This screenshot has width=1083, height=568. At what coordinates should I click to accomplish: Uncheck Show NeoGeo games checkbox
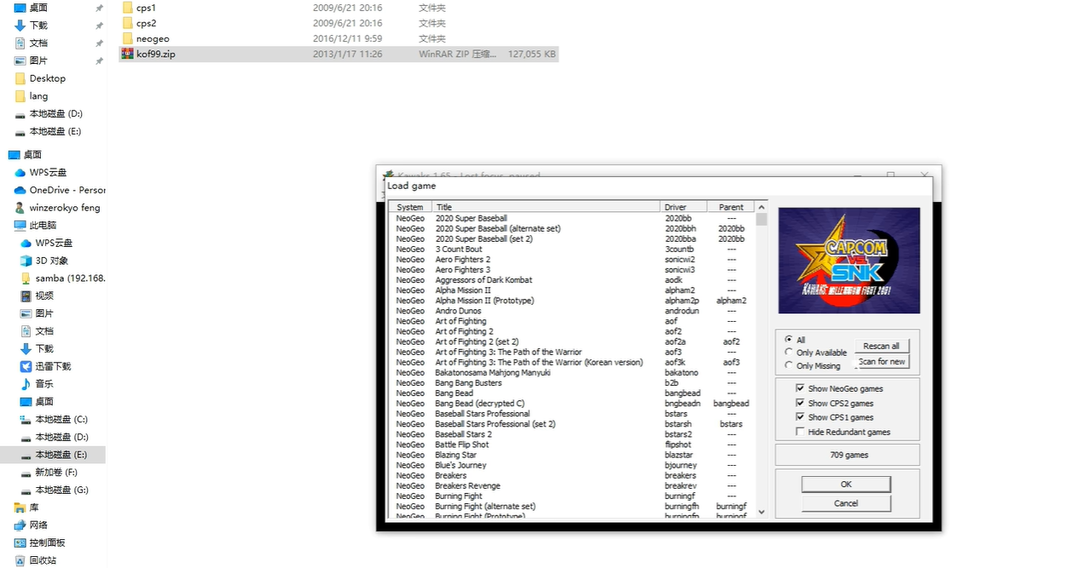point(800,388)
